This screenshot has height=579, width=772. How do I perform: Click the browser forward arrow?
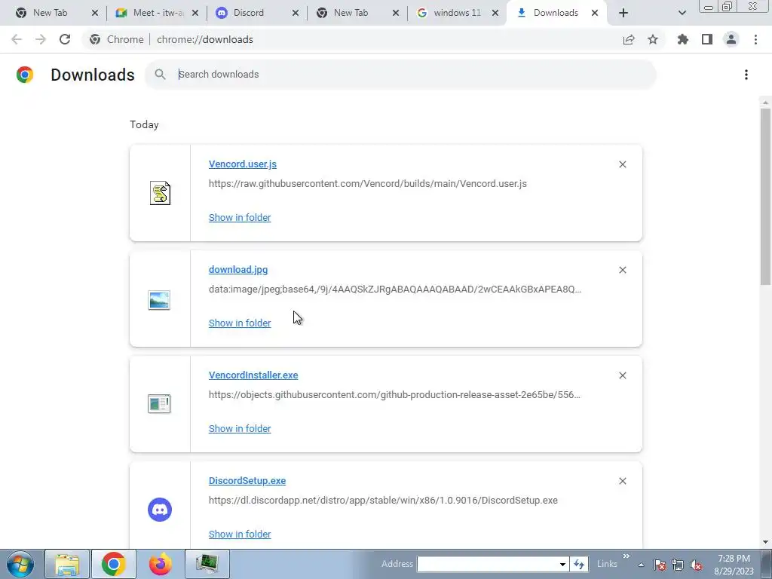tap(41, 39)
